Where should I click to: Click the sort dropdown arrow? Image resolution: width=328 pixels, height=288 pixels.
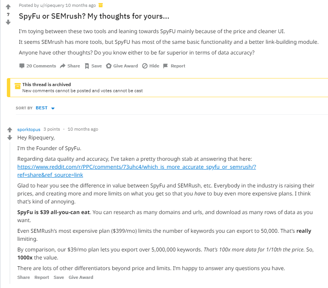(x=53, y=109)
